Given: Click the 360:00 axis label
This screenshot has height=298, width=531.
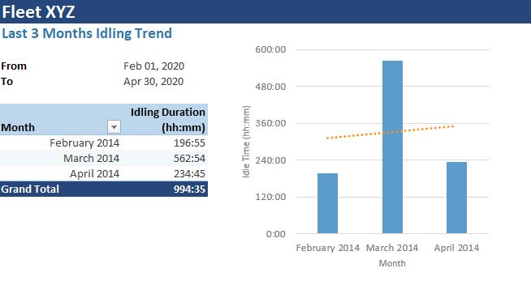Looking at the screenshot, I should tap(270, 123).
